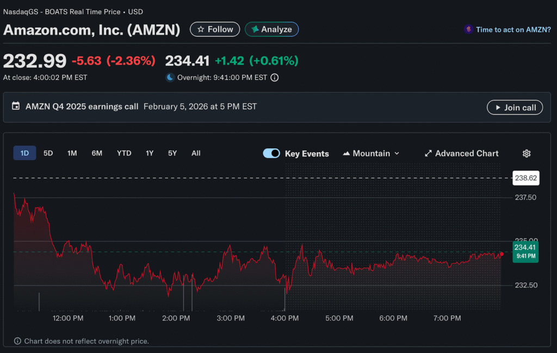Viewport: 557px width, 353px height.
Task: Open the Mountain chart type dropdown
Action: pos(371,154)
